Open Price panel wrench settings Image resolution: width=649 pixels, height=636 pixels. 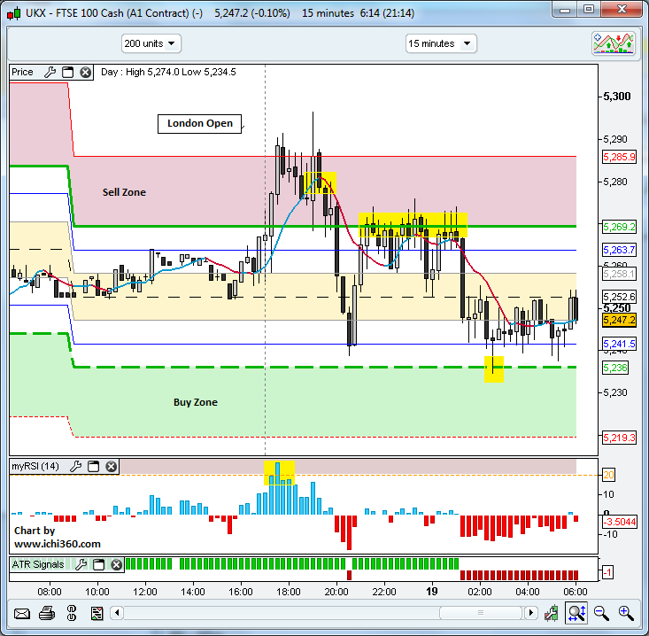tap(50, 73)
